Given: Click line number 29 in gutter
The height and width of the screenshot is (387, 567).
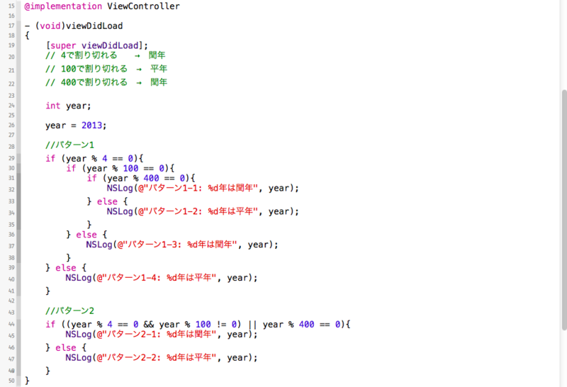Looking at the screenshot, I should (11, 159).
